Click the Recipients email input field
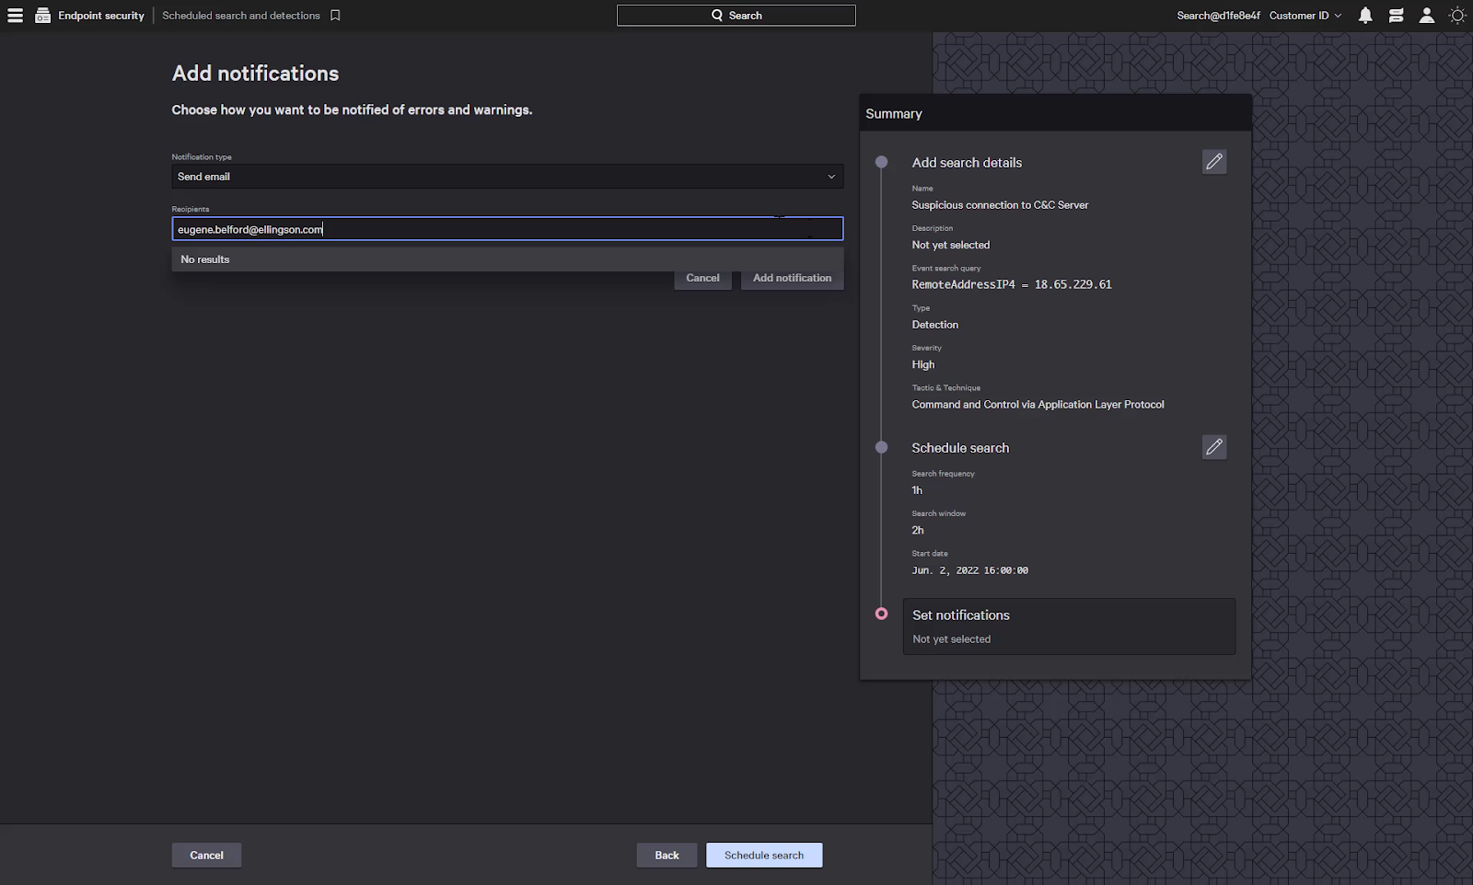Screen dimensions: 1473x885 tap(507, 229)
